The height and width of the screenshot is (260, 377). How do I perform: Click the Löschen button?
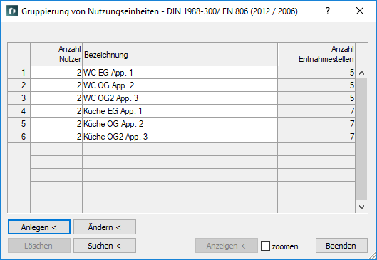39,246
